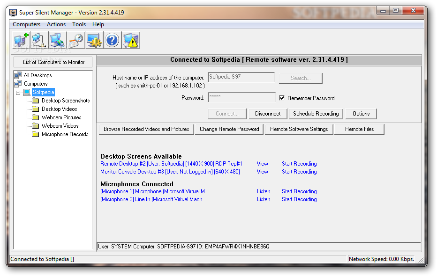Screen dimensions: 437x276
Task: Open the Options button
Action: pos(361,114)
